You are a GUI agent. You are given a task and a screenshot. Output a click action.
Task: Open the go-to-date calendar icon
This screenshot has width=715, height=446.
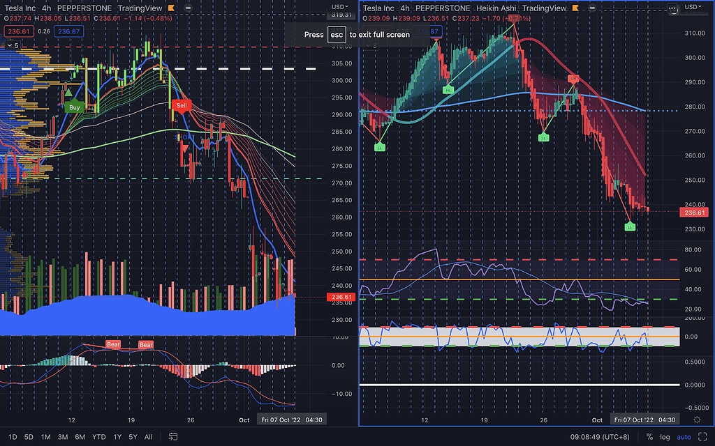coord(173,436)
